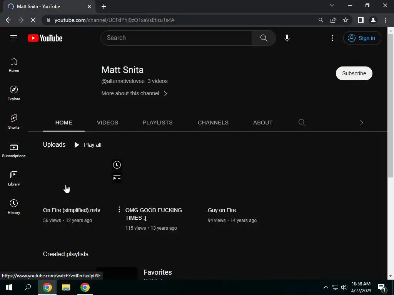
Task: Click Play all for Uploads
Action: [x=88, y=145]
